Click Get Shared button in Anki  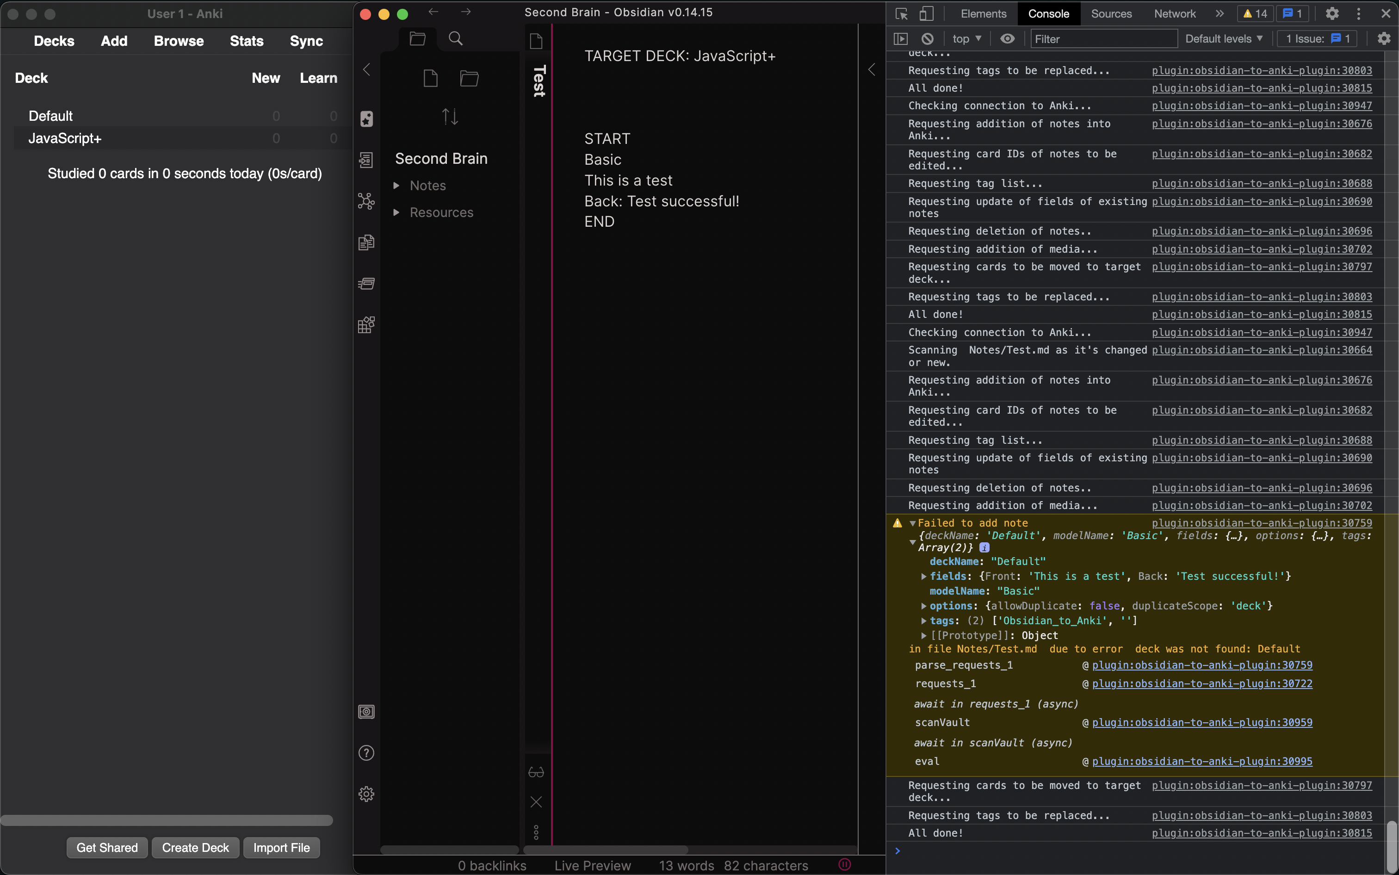click(107, 848)
